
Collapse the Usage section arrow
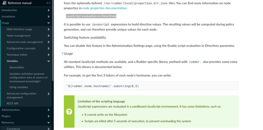pos(49,23)
